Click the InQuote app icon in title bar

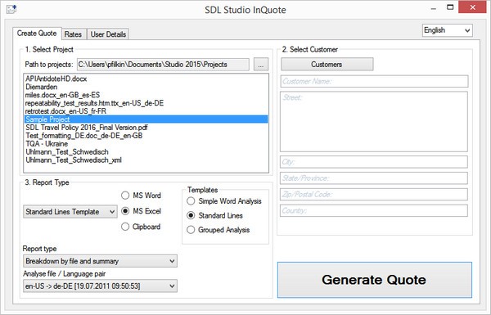[11, 9]
